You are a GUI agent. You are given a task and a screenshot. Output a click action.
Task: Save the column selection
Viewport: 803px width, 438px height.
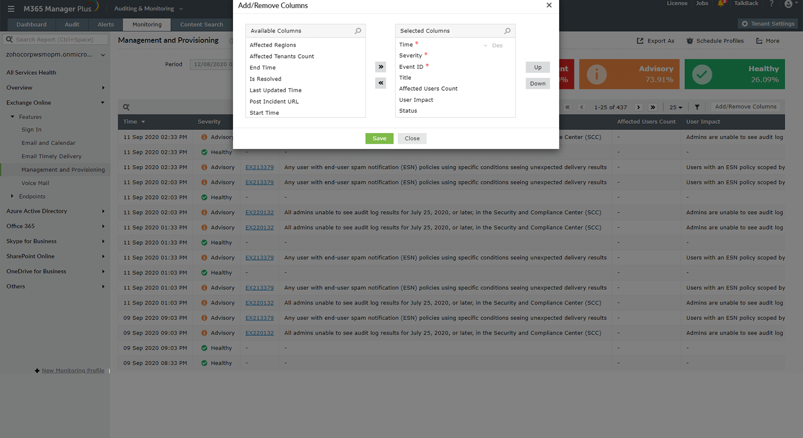click(379, 138)
